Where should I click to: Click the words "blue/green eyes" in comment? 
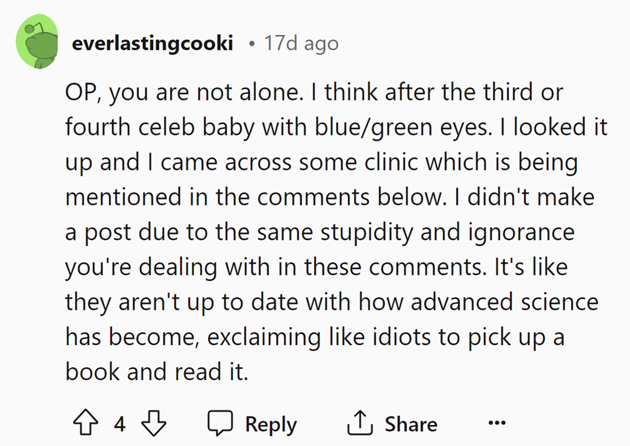401,127
